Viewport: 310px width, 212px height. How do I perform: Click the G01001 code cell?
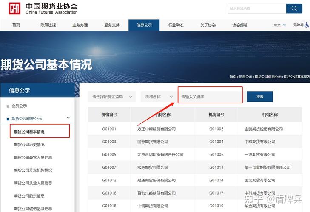point(109,129)
